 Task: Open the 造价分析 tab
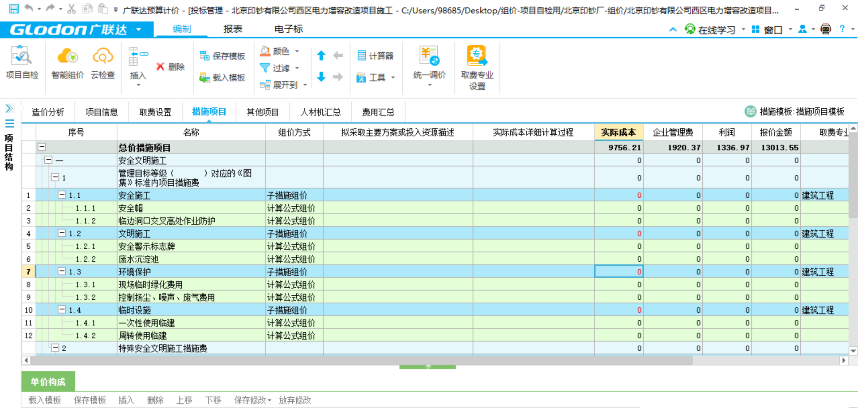click(x=48, y=112)
